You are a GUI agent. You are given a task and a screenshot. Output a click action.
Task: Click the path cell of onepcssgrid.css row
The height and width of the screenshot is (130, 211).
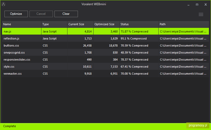[x=184, y=53]
